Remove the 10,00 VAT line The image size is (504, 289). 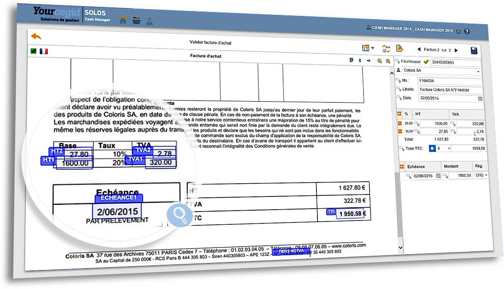pyautogui.click(x=400, y=131)
